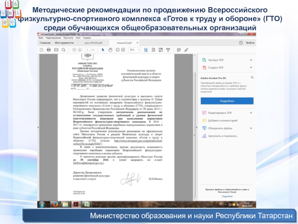Expand the Объединить файлы chevron

coord(251,128)
